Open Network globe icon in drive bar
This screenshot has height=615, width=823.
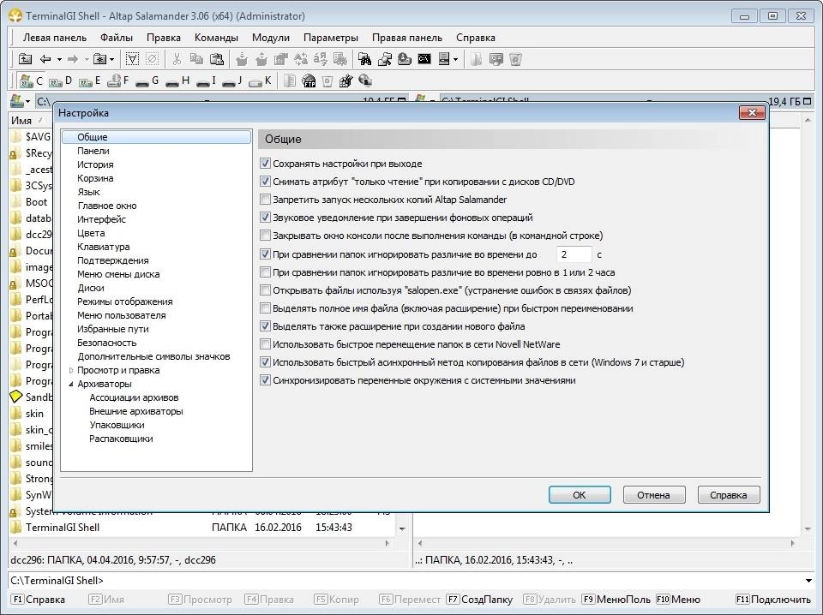365,81
